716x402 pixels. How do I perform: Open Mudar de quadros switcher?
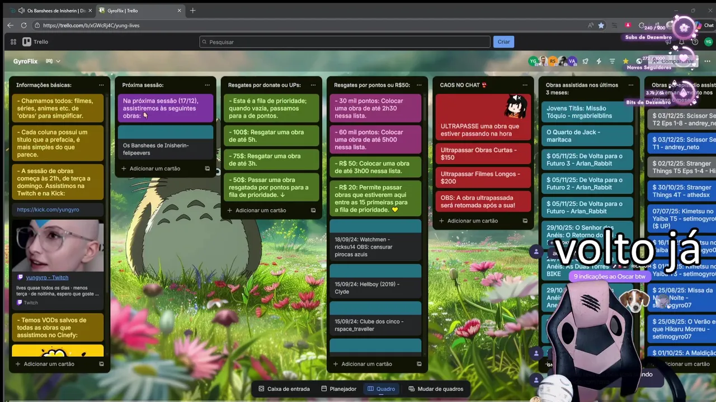436,389
